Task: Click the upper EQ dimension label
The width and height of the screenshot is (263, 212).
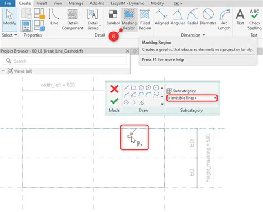Action: tap(191, 143)
